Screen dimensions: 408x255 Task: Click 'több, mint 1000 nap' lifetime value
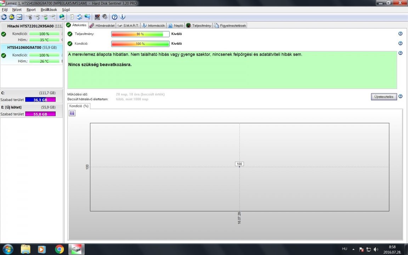click(132, 99)
